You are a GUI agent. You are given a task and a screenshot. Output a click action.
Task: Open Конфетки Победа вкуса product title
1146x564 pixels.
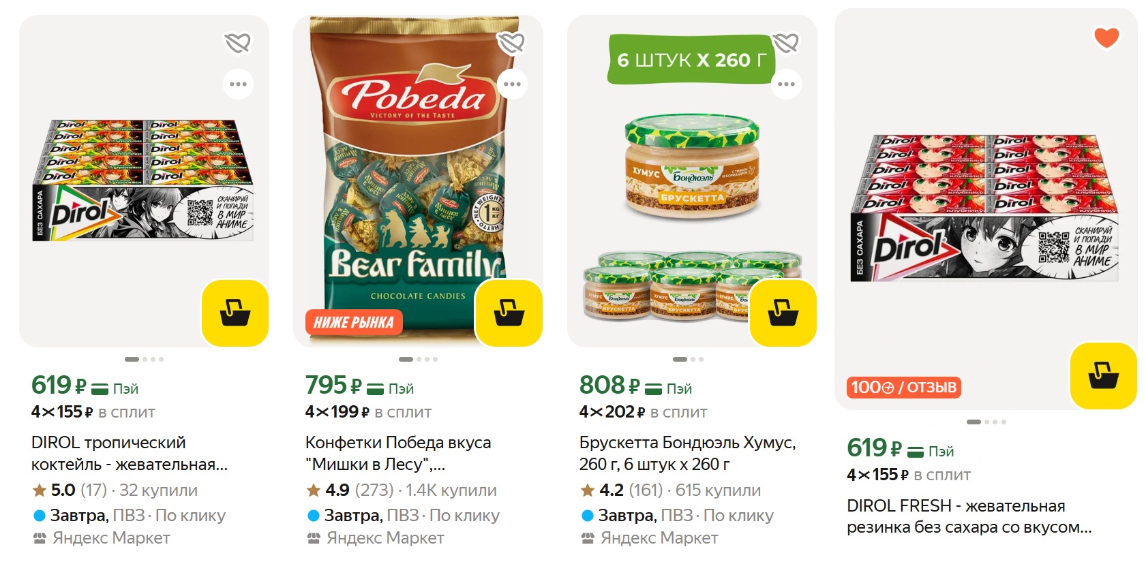(x=398, y=453)
